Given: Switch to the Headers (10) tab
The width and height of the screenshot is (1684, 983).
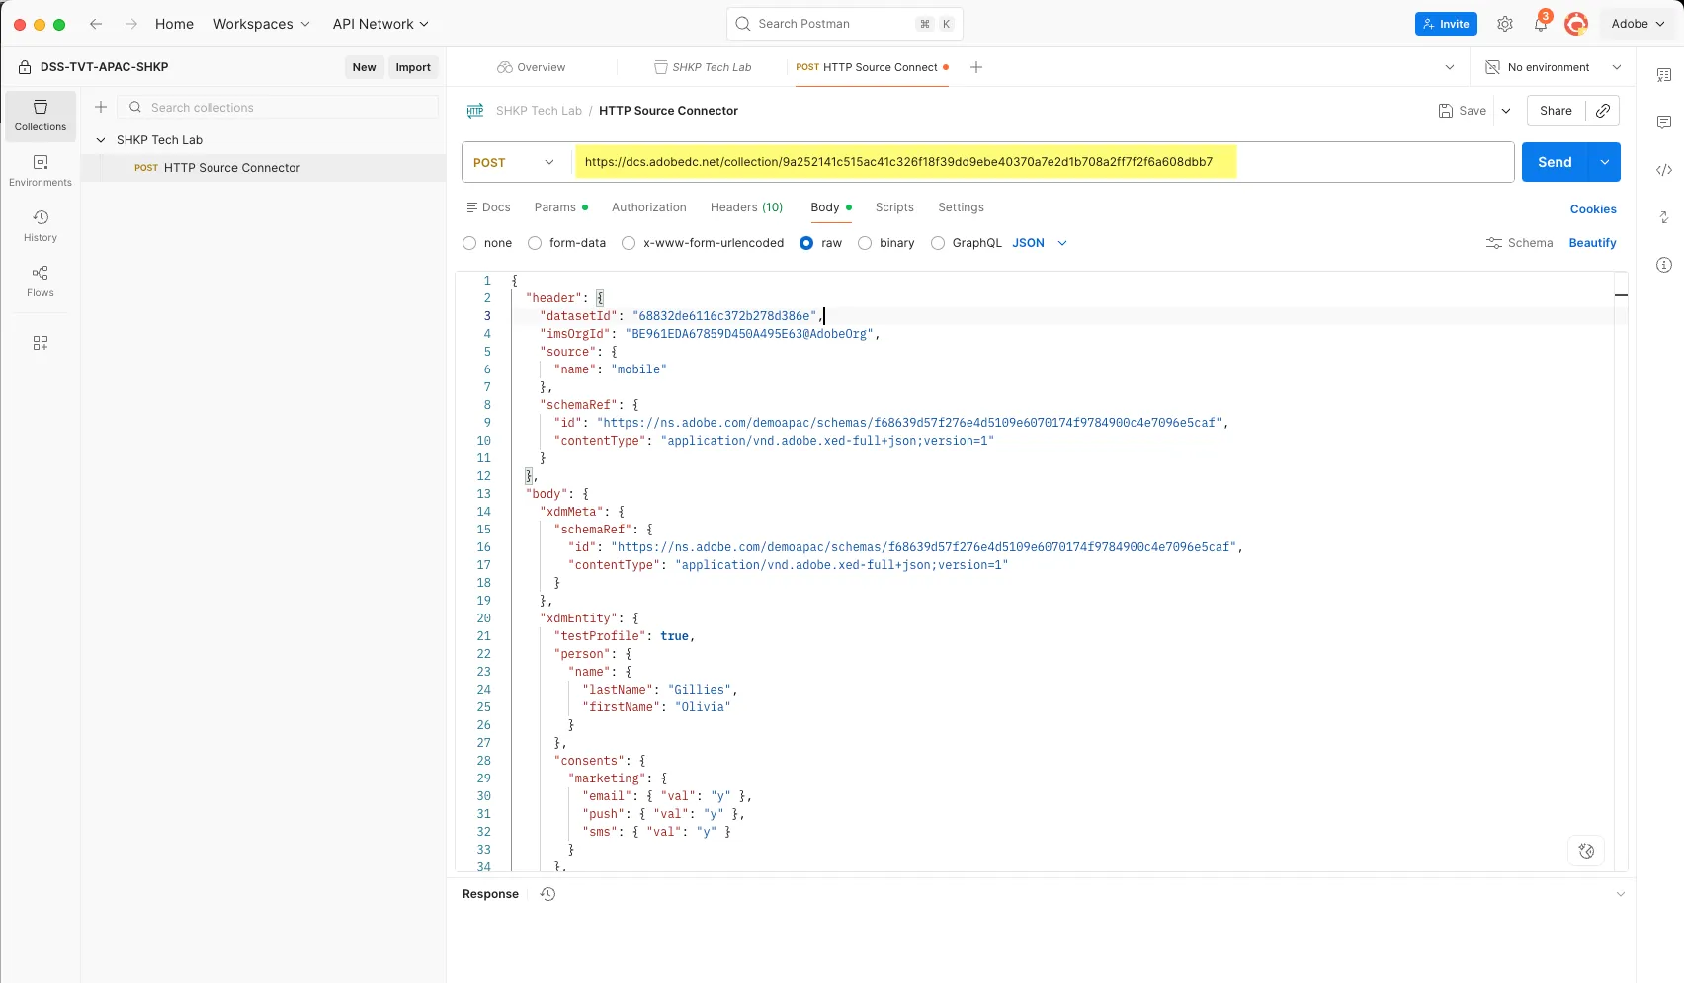Looking at the screenshot, I should coord(746,207).
